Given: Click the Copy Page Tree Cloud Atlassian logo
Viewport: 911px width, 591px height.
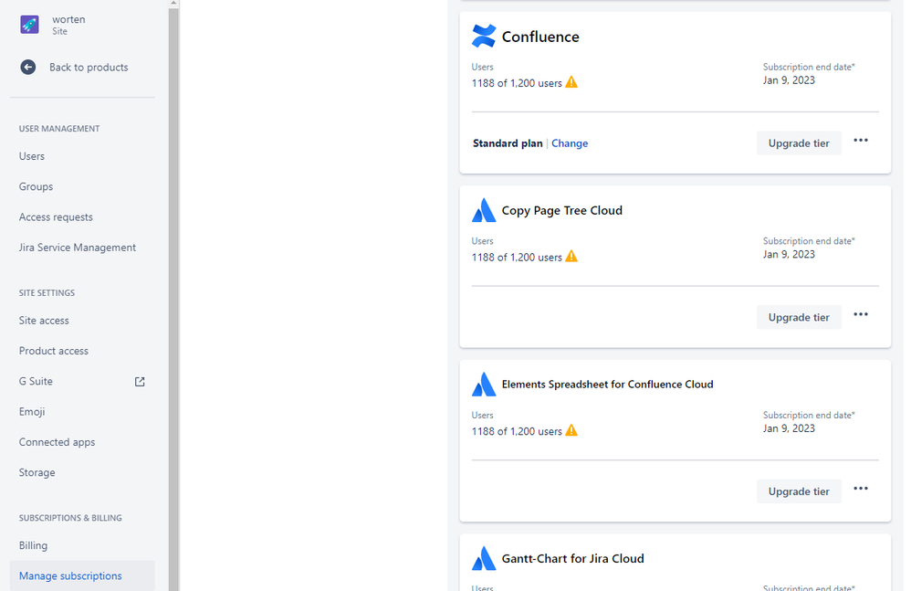Looking at the screenshot, I should 484,210.
